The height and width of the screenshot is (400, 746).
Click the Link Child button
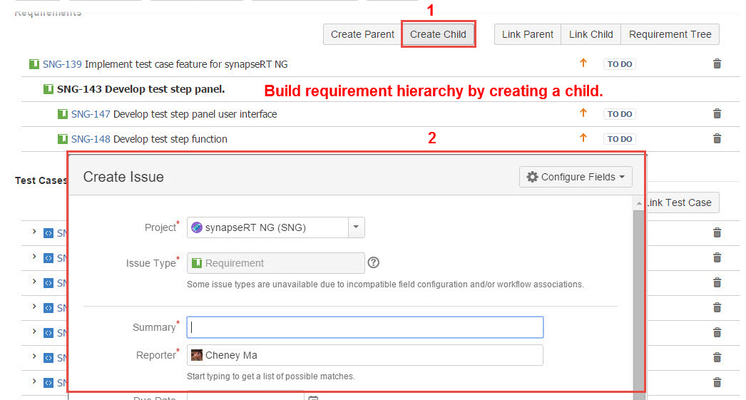coord(591,34)
